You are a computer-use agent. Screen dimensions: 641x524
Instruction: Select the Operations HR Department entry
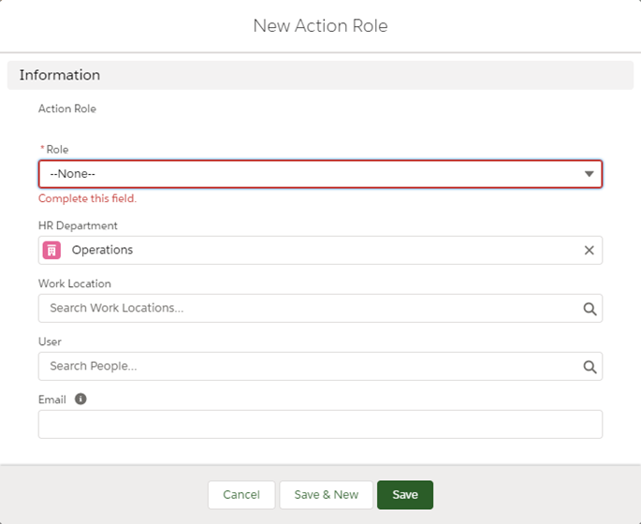[103, 250]
